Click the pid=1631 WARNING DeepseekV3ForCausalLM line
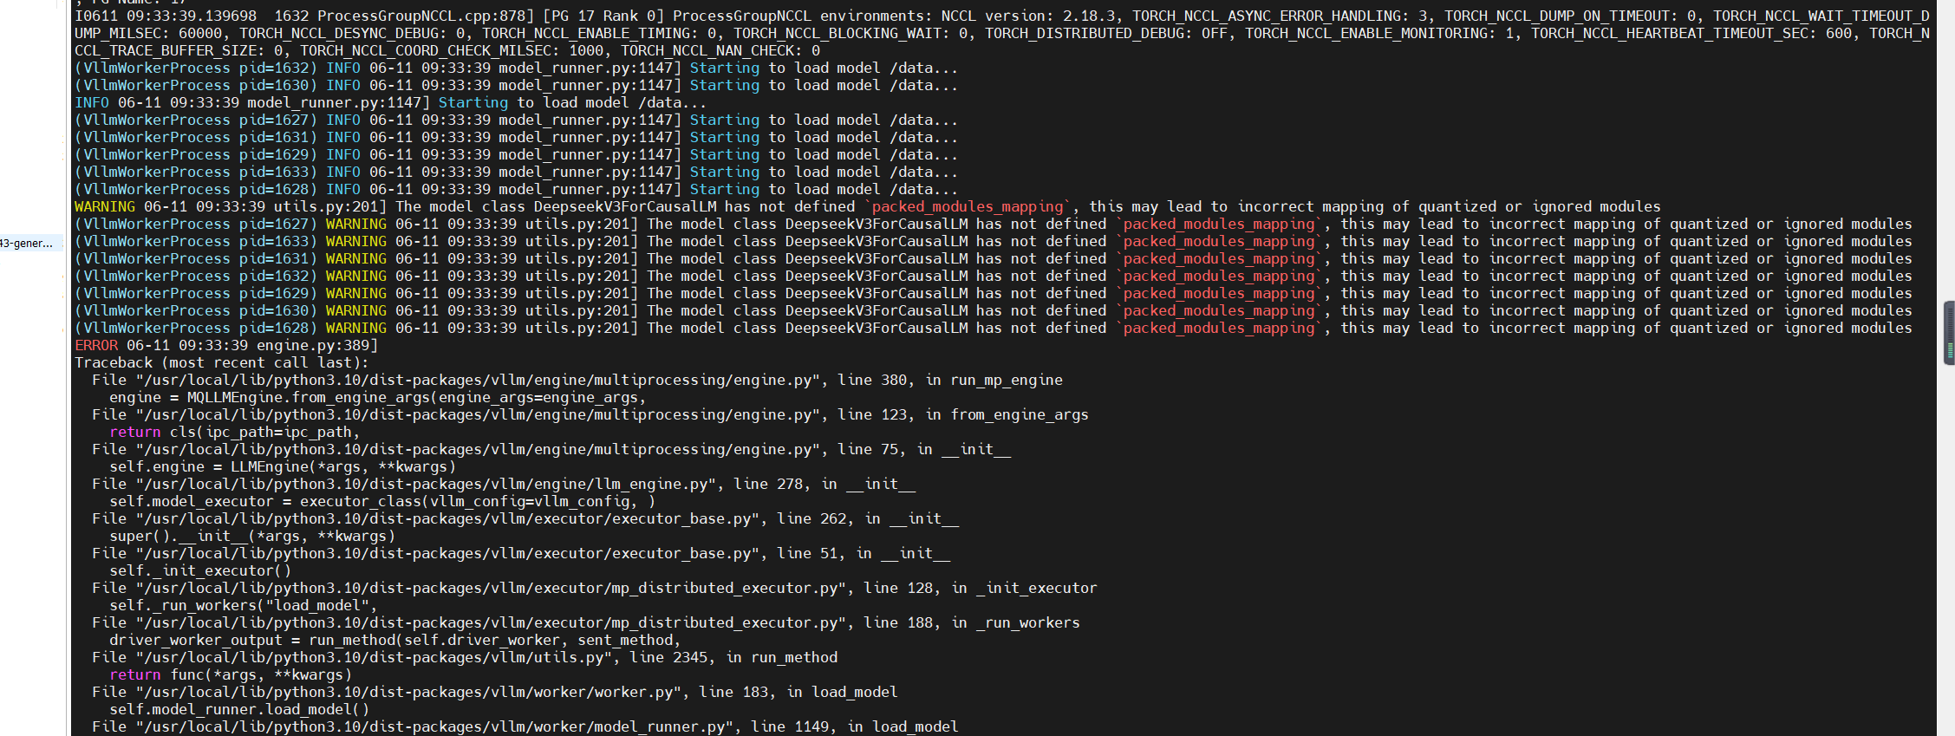The width and height of the screenshot is (1955, 736). pos(994,258)
